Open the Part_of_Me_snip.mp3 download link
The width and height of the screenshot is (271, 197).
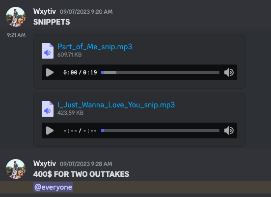[95, 47]
